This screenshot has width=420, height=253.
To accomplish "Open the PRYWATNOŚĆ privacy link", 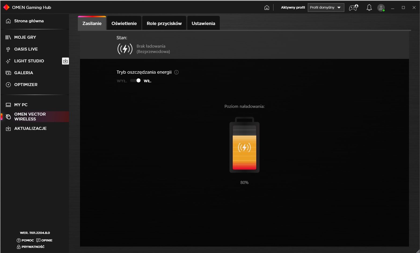I will 31,247.
